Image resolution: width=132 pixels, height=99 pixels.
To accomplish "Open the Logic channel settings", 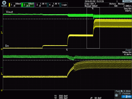I will [x=64, y=5].
